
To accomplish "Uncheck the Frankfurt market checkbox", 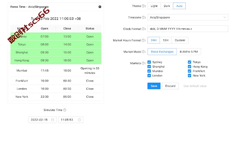I will [190, 71].
